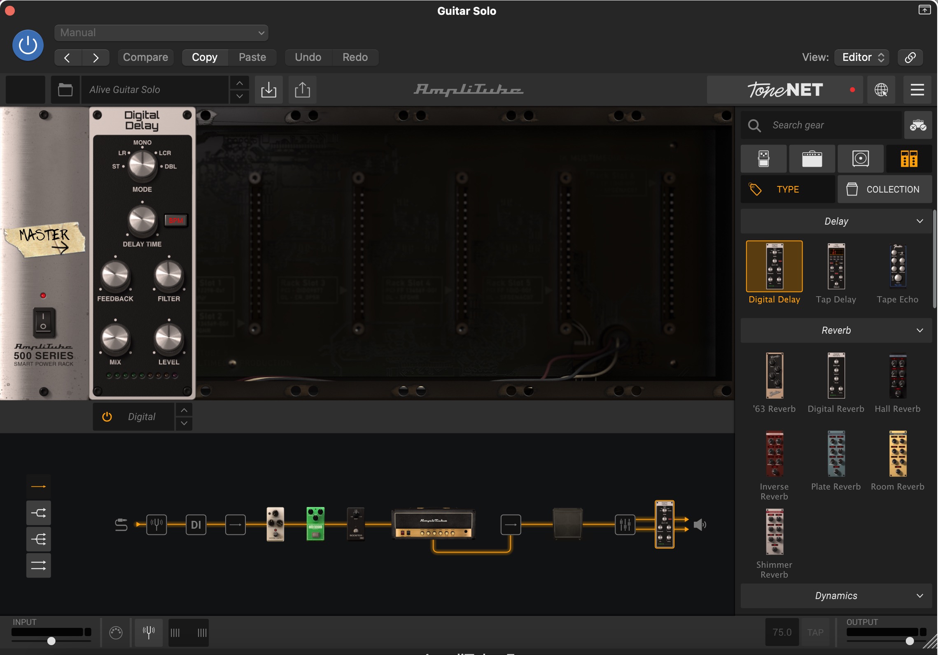938x655 pixels.
Task: Toggle the plugin power bypass button
Action: [x=28, y=45]
